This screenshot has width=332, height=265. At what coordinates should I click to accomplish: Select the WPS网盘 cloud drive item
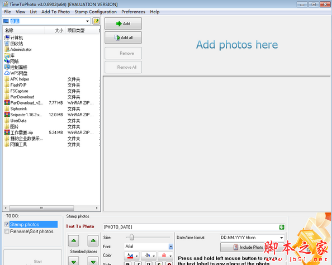[x=16, y=73]
